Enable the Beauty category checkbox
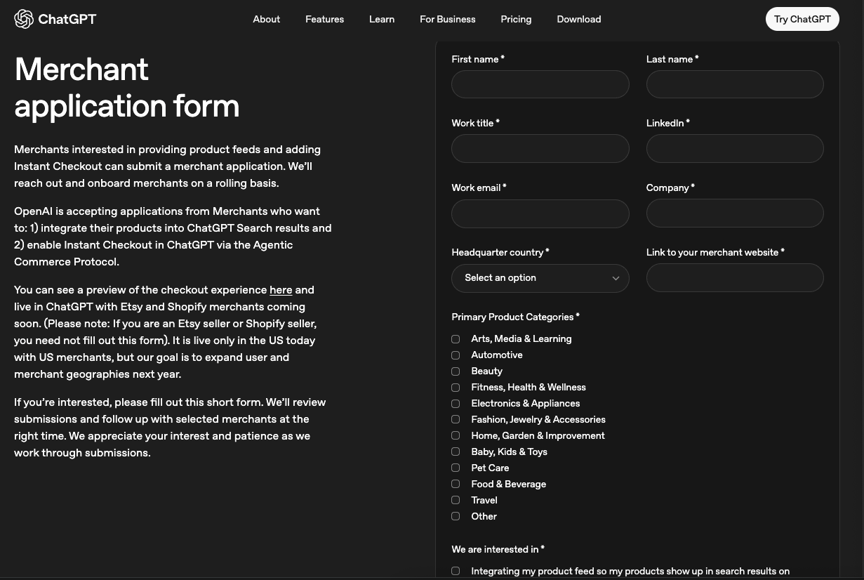 pos(456,371)
